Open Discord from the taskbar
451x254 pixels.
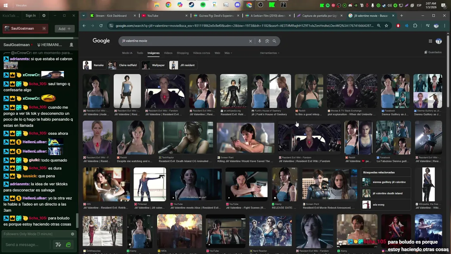237,5
